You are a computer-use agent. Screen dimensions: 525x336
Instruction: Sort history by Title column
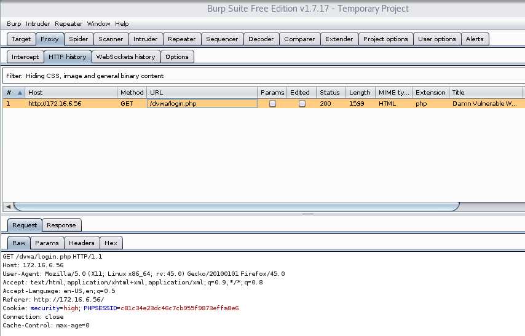pyautogui.click(x=486, y=92)
